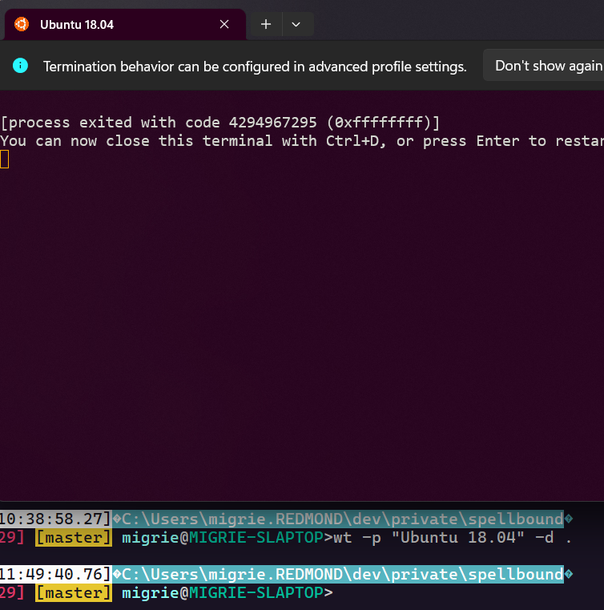Click the 11:49:40.76 timestamp in the lower terminal
The width and height of the screenshot is (604, 610).
(56, 574)
